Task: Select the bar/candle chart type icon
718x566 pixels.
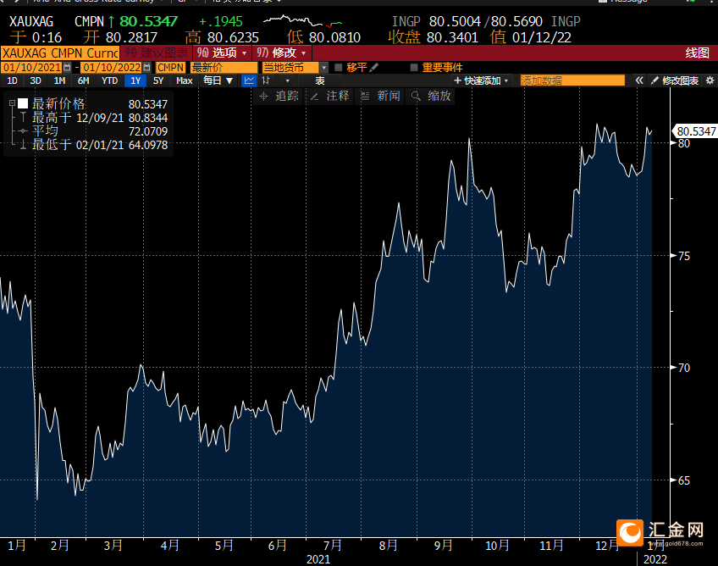Action: coord(266,80)
